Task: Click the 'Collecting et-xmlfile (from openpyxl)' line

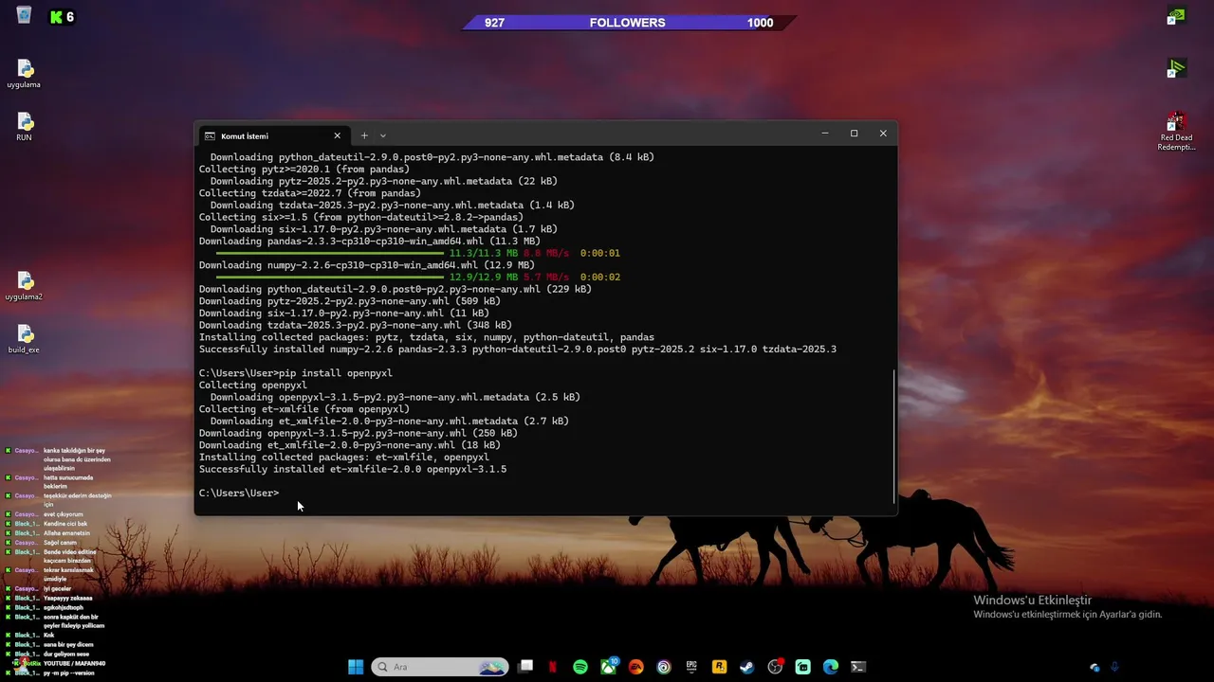Action: coord(304,409)
